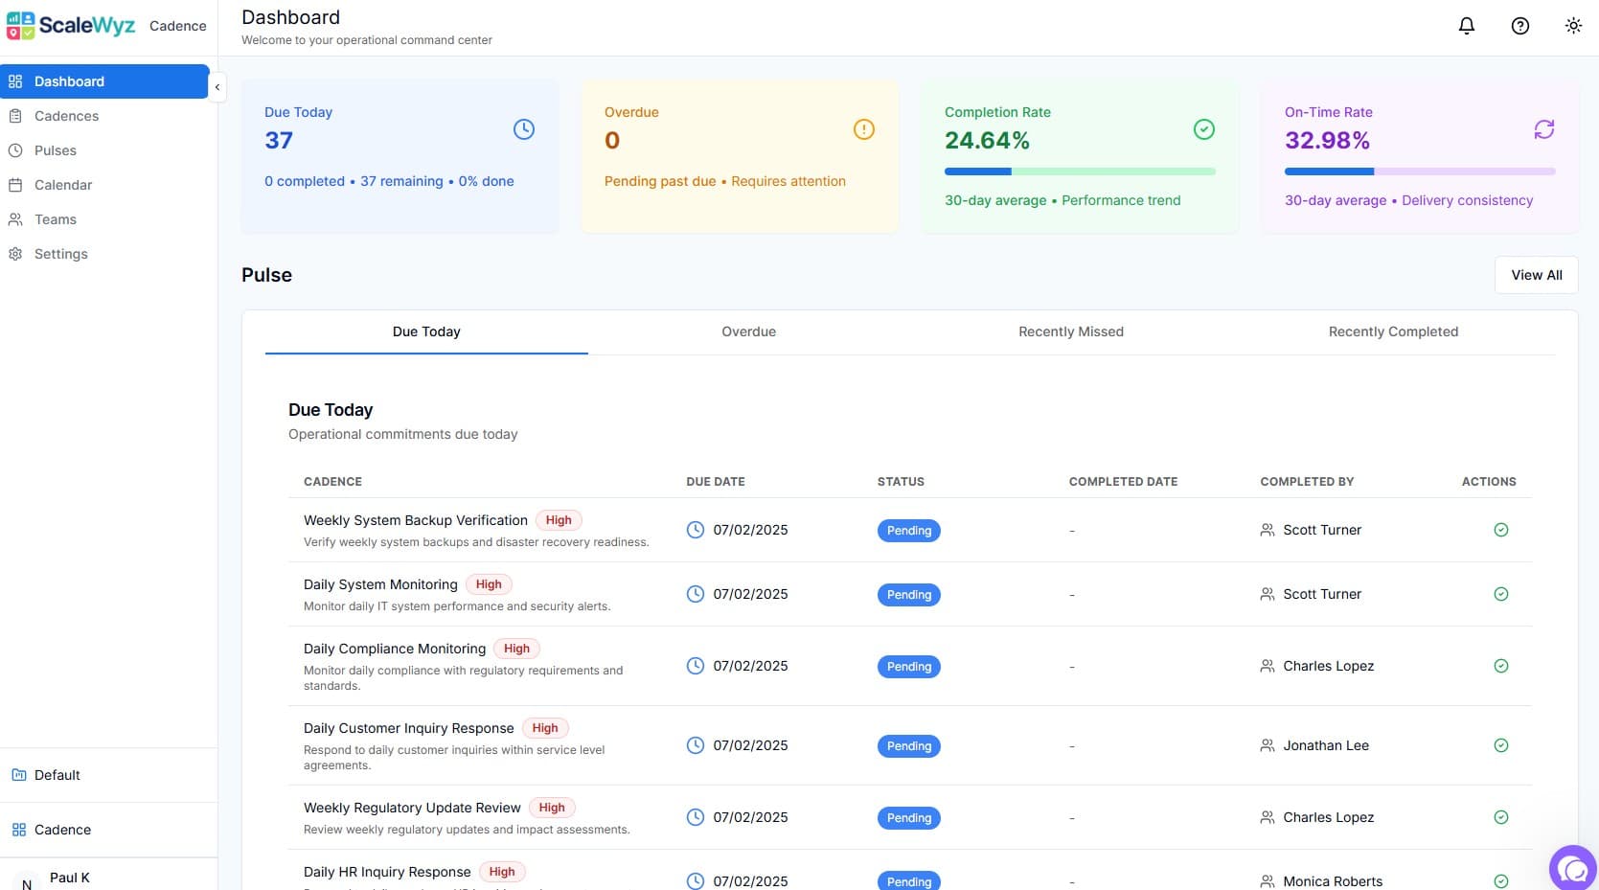Click the help question mark icon
The image size is (1599, 890).
pos(1519,26)
